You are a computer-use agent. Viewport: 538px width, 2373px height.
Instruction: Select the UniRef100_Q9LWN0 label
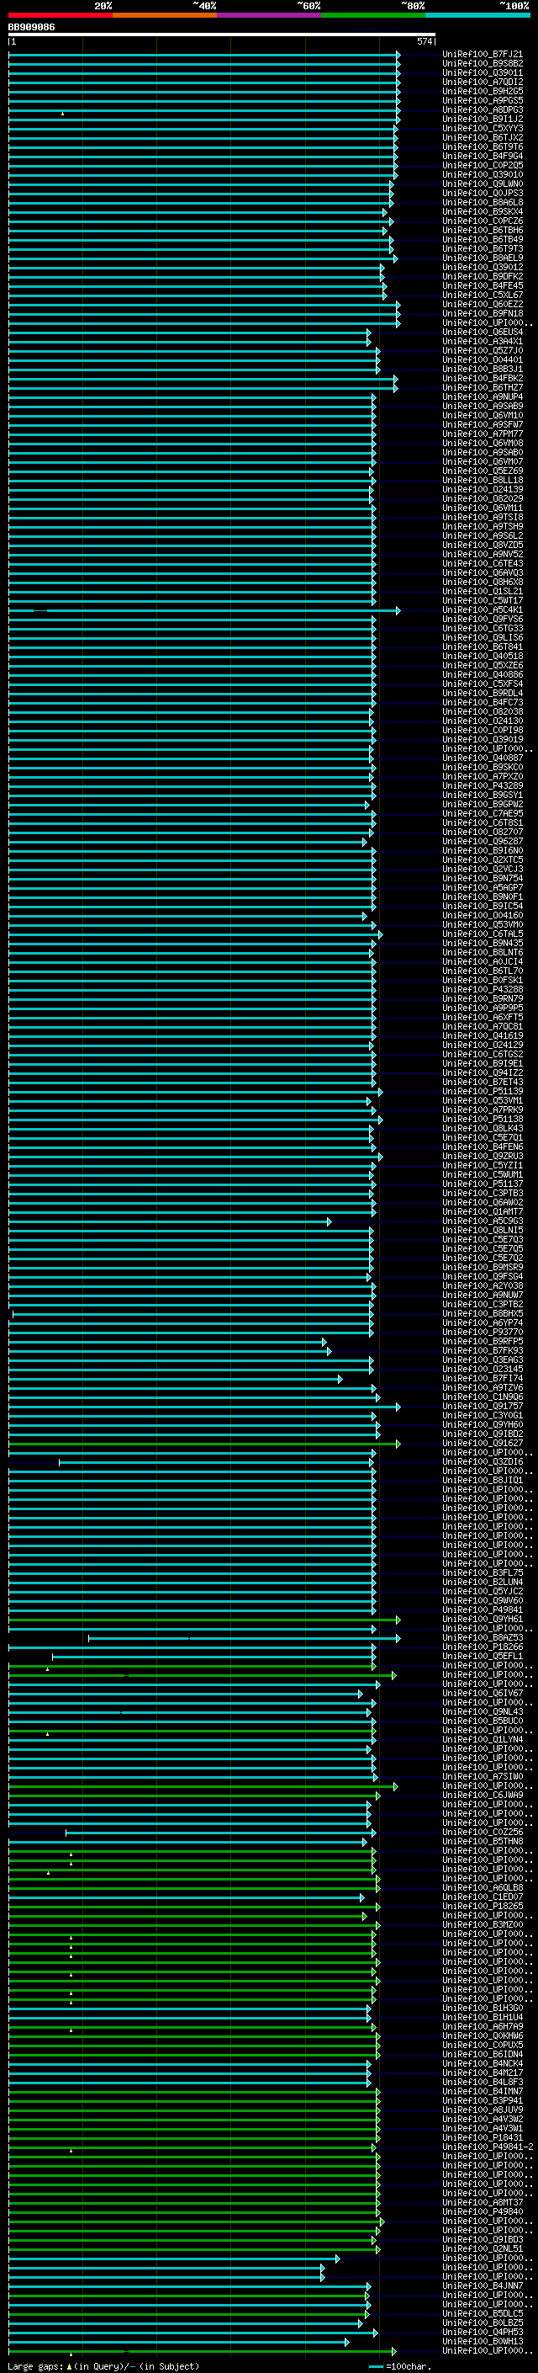coord(483,184)
